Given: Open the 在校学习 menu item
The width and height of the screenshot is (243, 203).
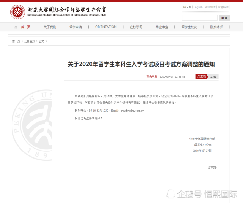Looking at the screenshot, I should [136, 27].
